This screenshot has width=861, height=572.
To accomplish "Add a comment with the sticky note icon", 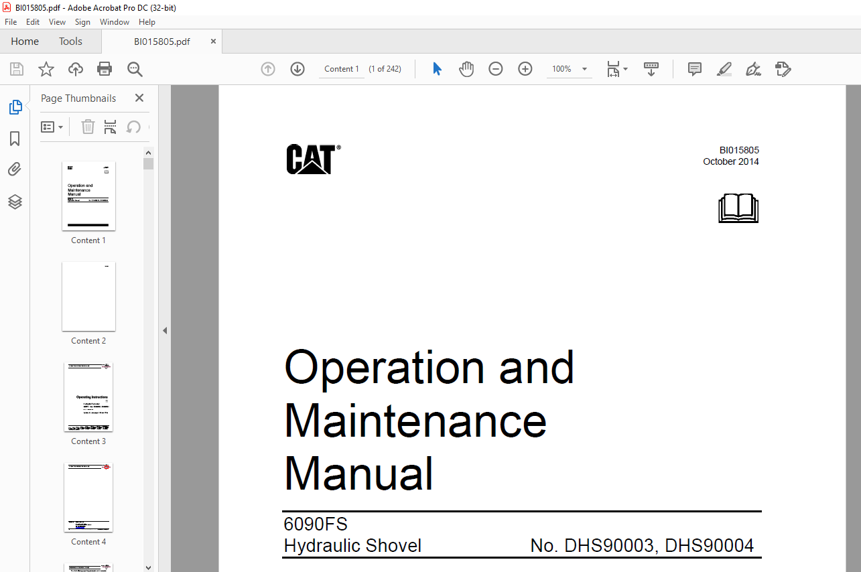I will (695, 69).
